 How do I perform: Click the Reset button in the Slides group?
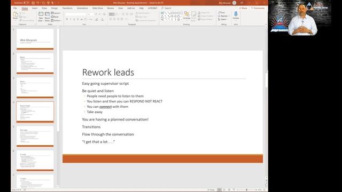55,17
